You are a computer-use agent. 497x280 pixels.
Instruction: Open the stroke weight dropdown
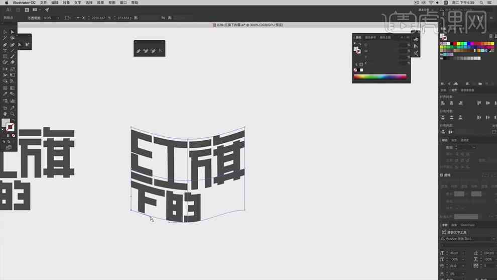click(474, 147)
